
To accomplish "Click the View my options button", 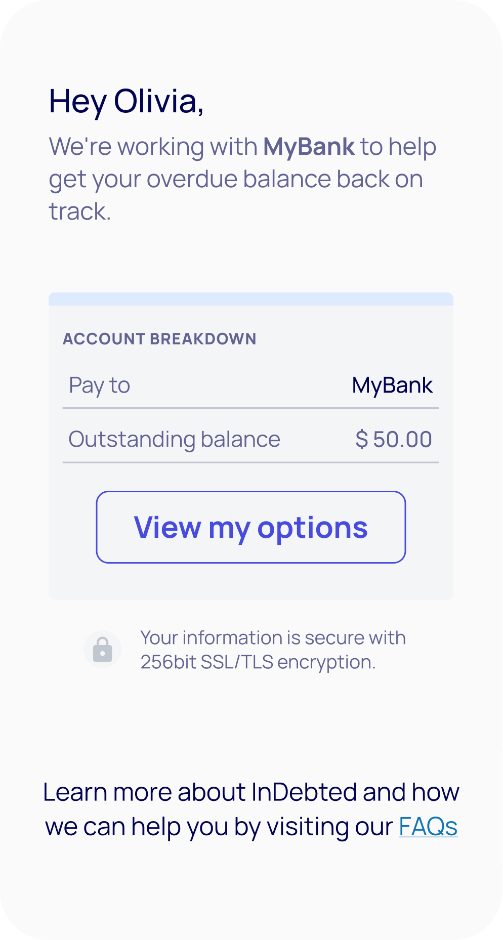I will click(251, 527).
